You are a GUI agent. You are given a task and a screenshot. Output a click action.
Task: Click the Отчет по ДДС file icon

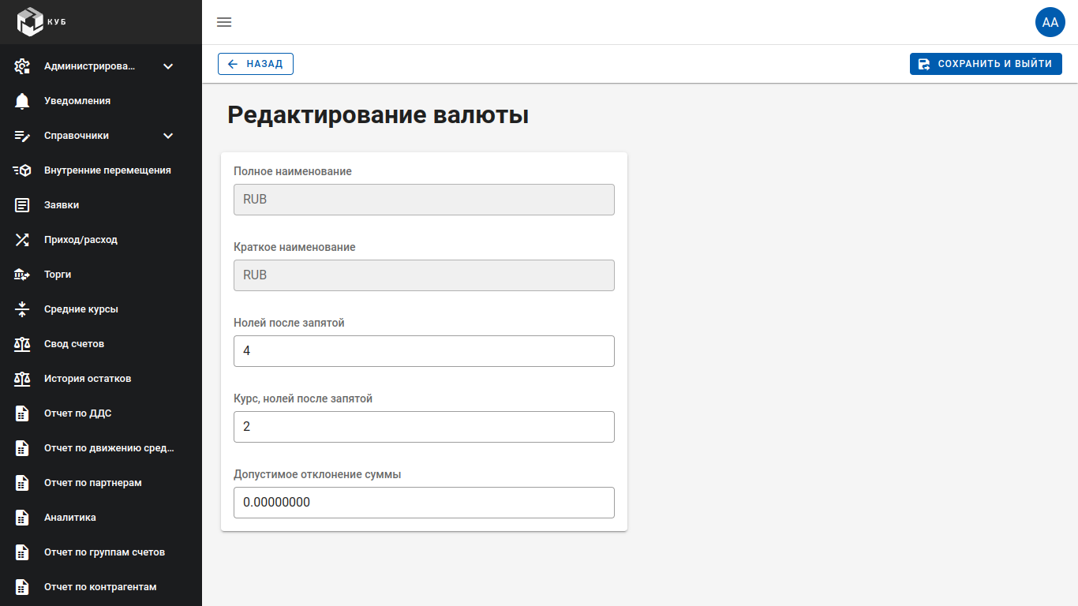click(22, 413)
